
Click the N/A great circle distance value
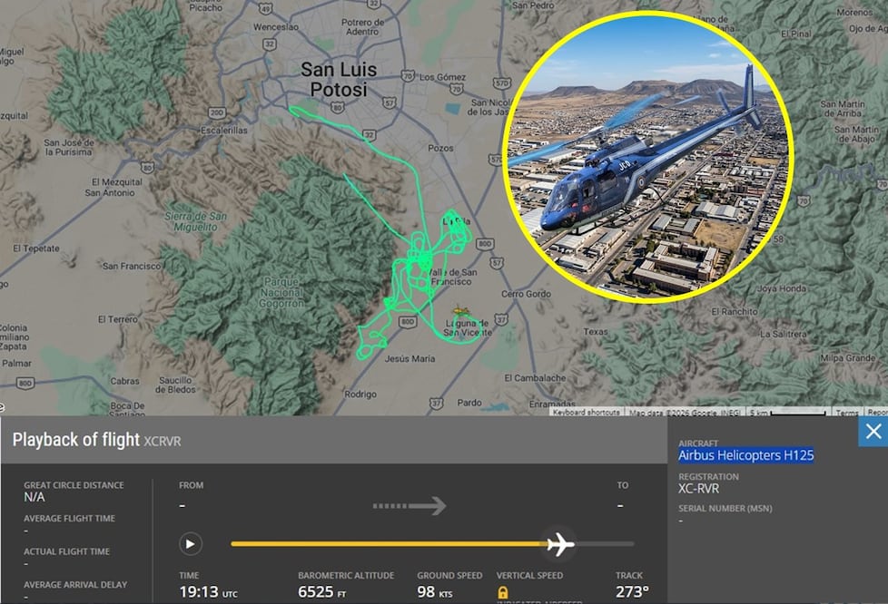click(x=34, y=497)
